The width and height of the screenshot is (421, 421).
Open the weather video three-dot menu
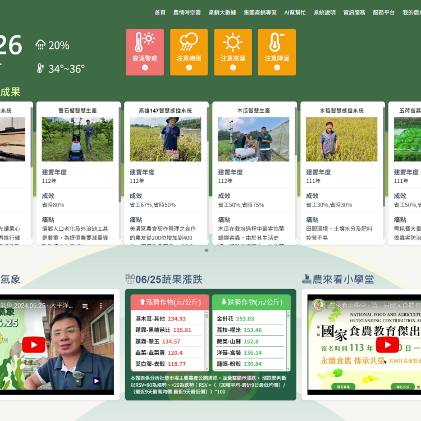tap(101, 306)
